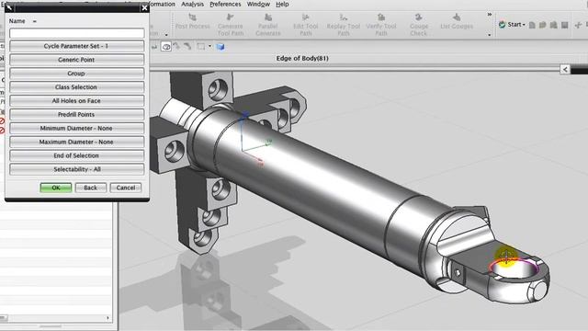Click the Back button
588x331 pixels.
click(91, 188)
